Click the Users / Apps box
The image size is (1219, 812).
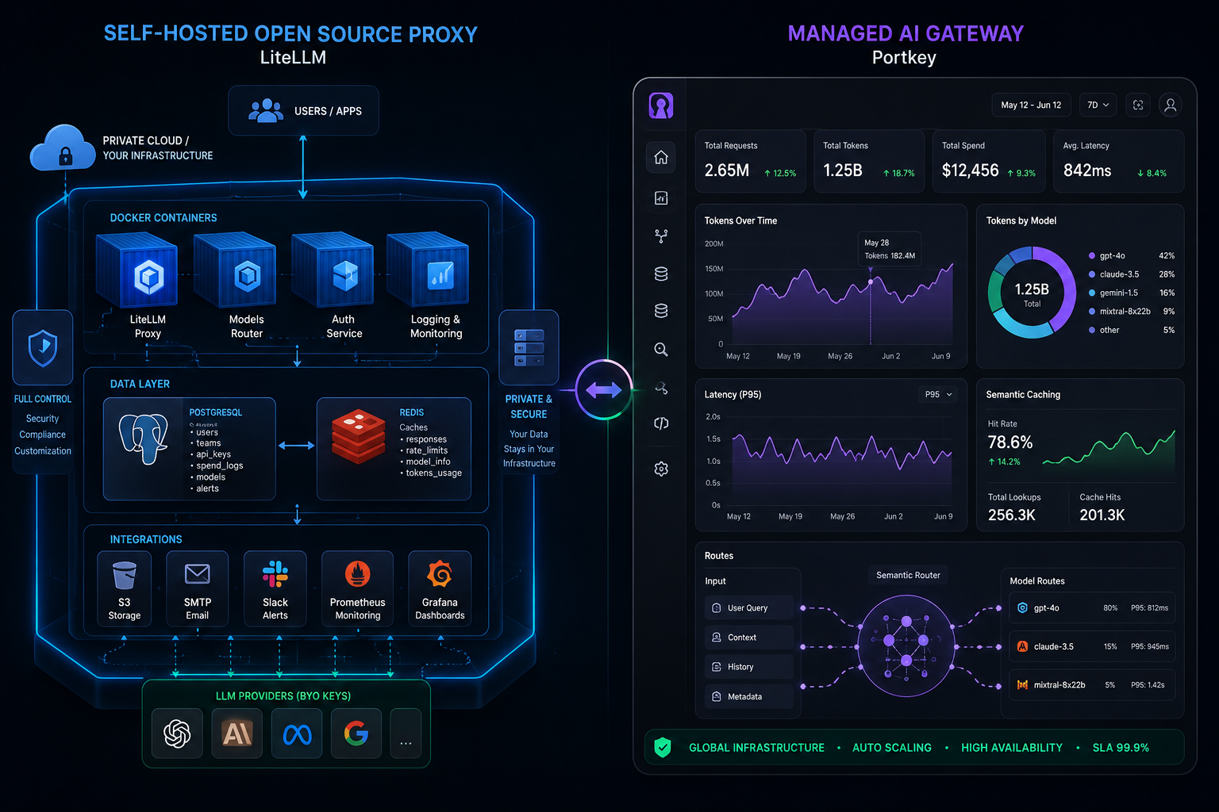point(303,111)
